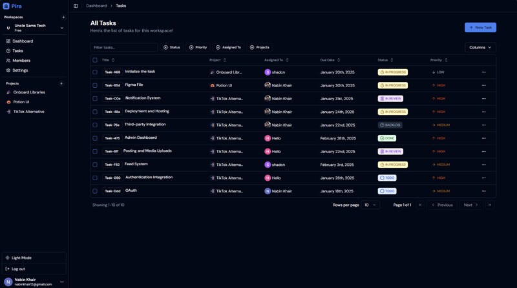Open the three-dot menu for Figma File row
The image size is (517, 288).
point(483,85)
